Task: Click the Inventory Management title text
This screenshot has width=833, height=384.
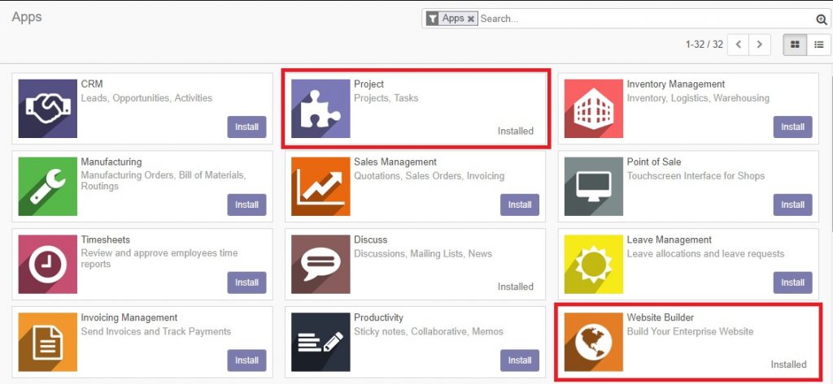Action: click(676, 84)
